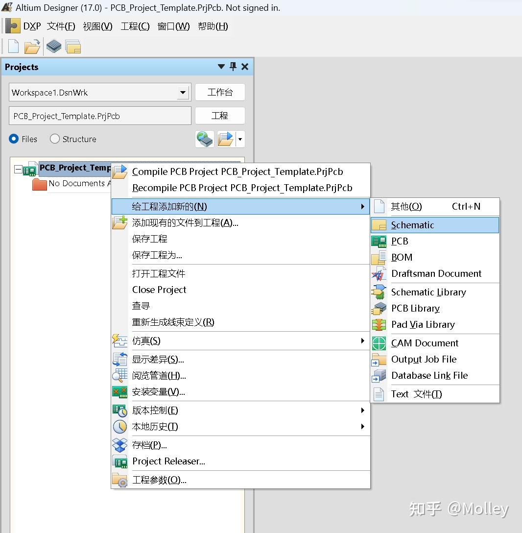Viewport: 522px width, 533px height.
Task: Create a new PCB Library
Action: (415, 308)
